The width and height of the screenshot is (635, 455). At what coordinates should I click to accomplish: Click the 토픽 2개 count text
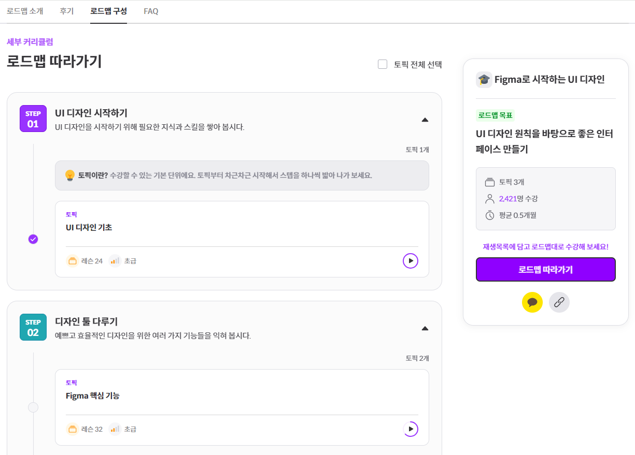[x=417, y=358]
